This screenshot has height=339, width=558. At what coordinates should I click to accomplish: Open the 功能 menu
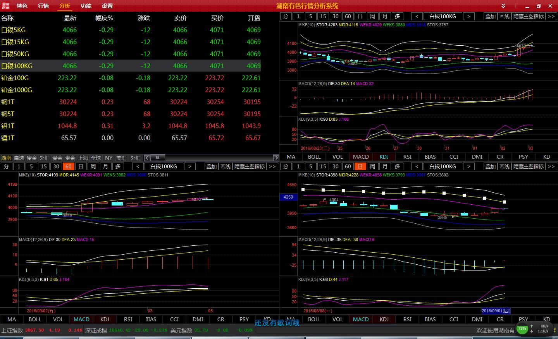pos(86,6)
